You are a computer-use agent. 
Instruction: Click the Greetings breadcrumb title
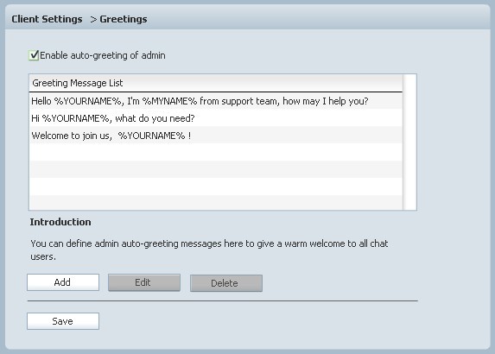pos(124,19)
